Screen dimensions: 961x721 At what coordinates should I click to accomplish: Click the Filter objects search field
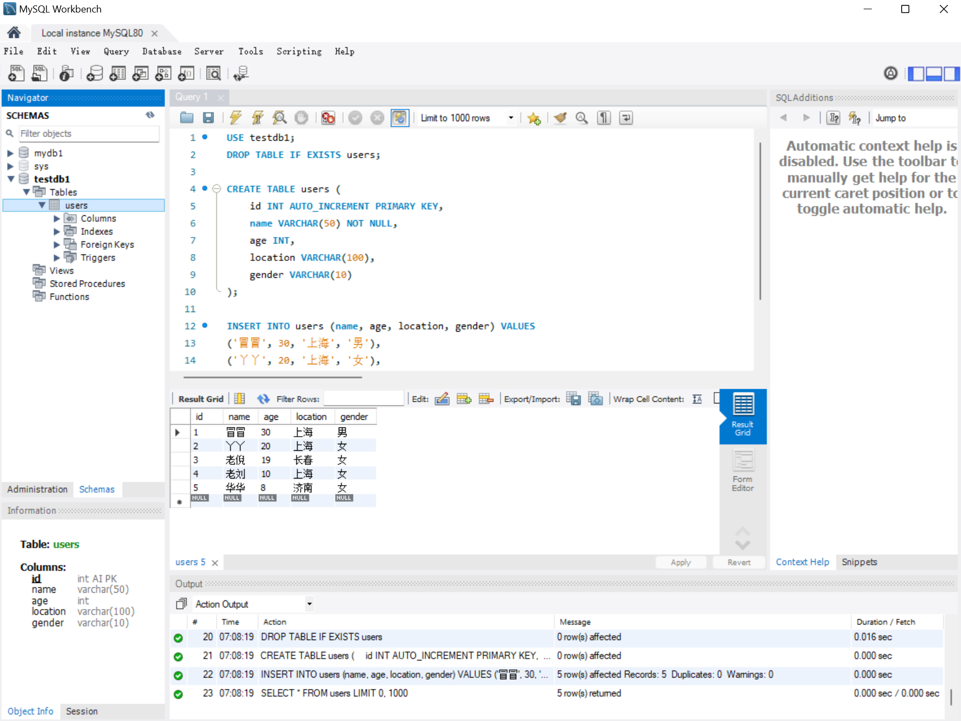(89, 134)
